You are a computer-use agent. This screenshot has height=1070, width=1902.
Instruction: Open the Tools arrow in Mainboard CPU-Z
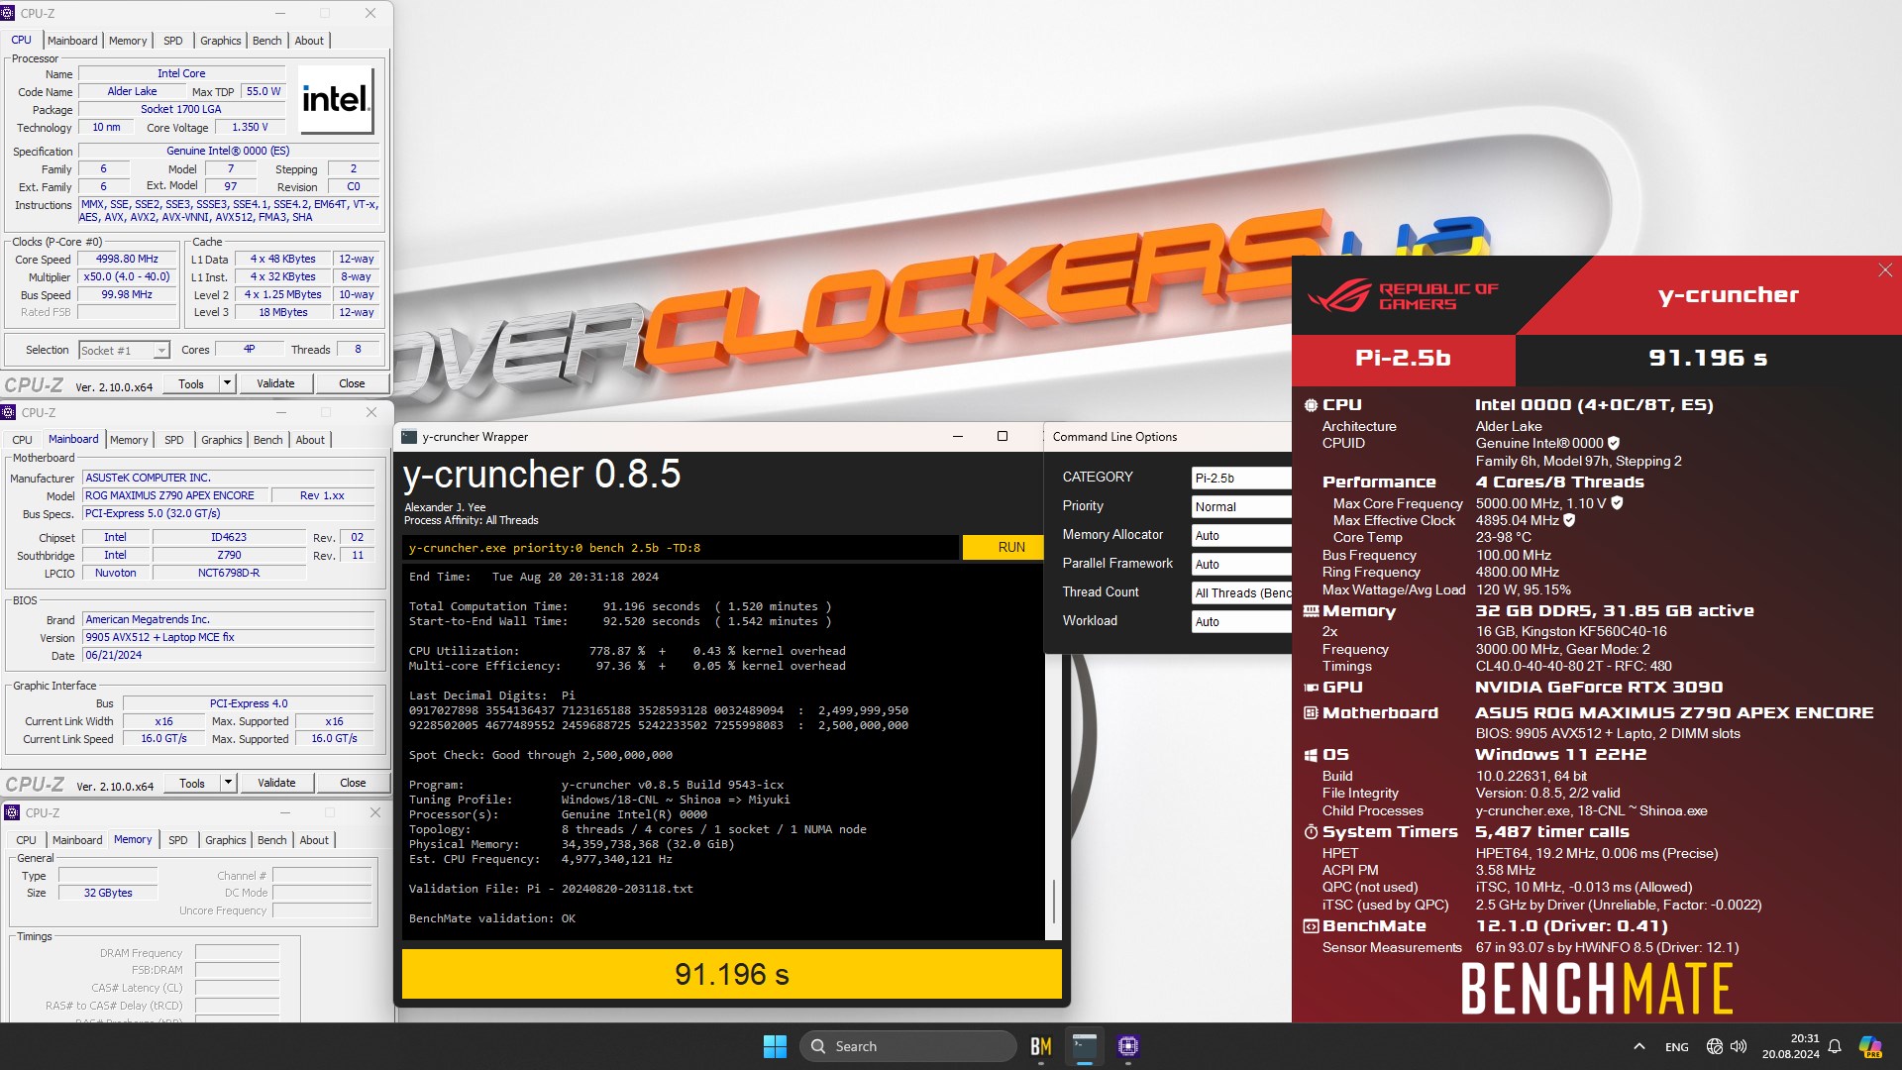228,783
